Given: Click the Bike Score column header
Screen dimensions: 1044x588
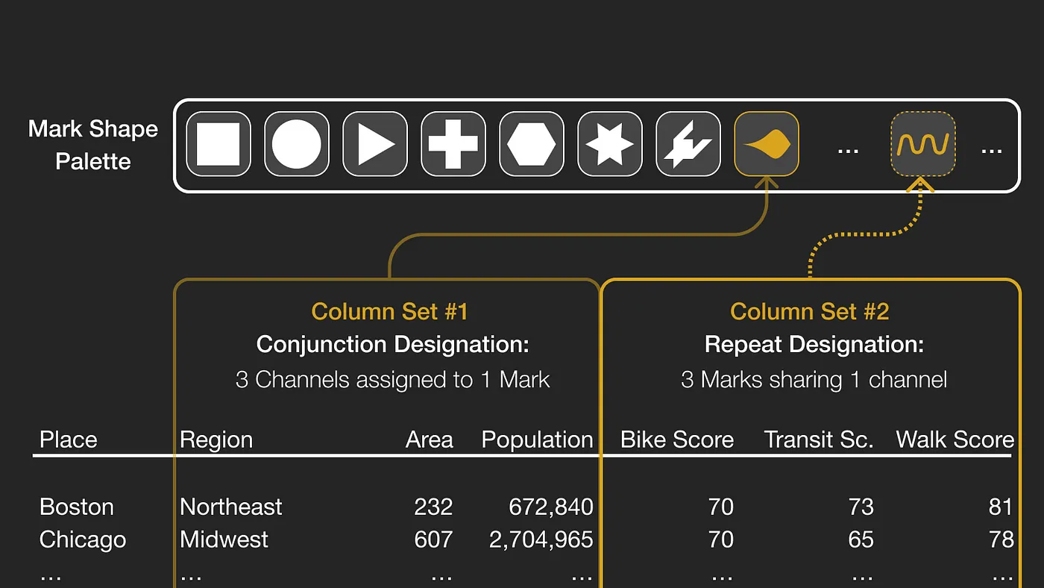Looking at the screenshot, I should point(676,440).
